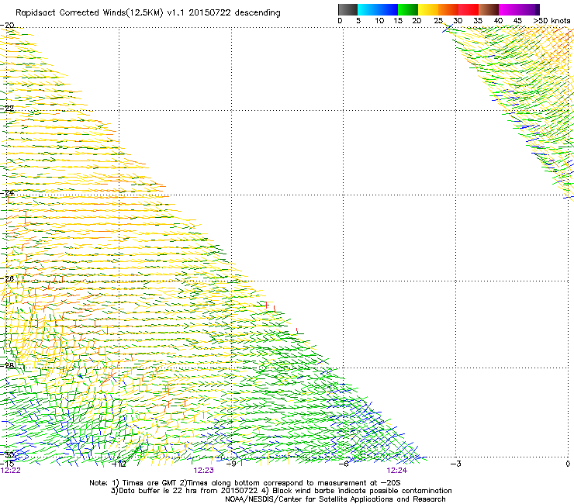Click the orange 25-30 knots color segment
Viewport: 574px width, 504px height.
point(448,9)
